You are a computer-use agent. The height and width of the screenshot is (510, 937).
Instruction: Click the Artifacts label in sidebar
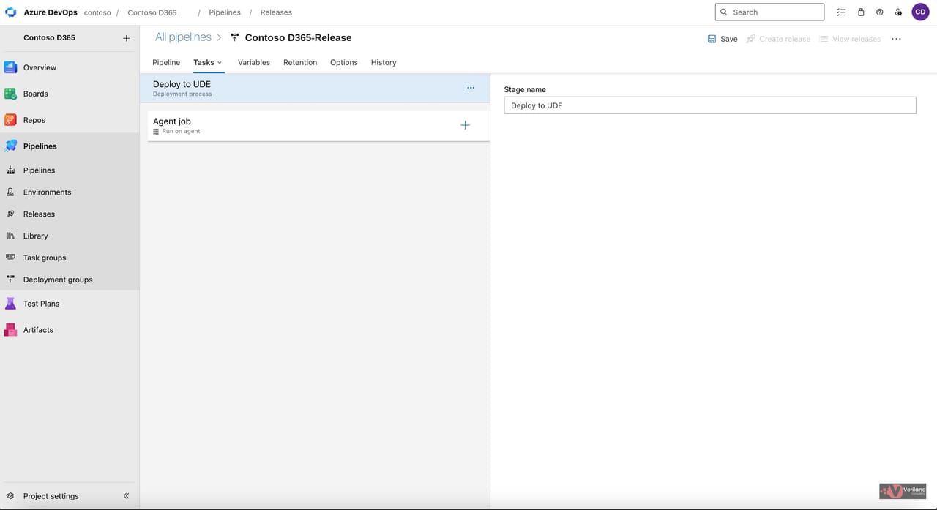click(38, 330)
